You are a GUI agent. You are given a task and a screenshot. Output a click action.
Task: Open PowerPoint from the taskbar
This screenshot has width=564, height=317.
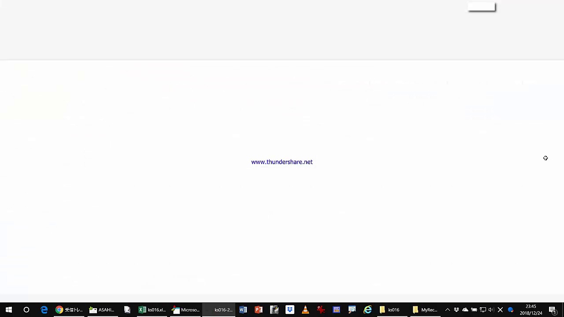click(x=259, y=310)
